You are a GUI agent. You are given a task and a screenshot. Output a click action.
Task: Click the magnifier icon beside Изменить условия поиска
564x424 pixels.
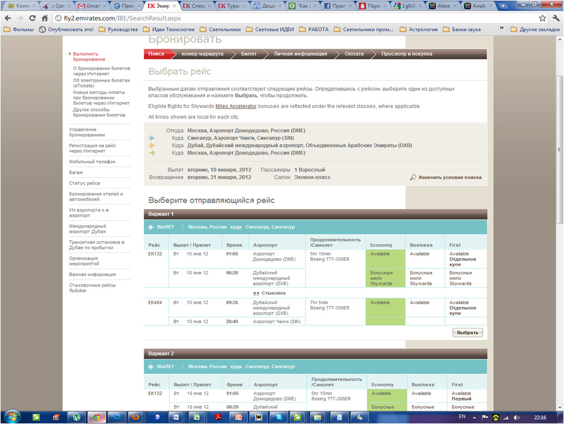coord(413,177)
